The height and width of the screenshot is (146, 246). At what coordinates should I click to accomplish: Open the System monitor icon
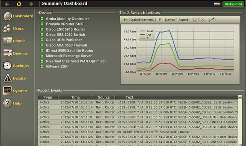(x=7, y=90)
